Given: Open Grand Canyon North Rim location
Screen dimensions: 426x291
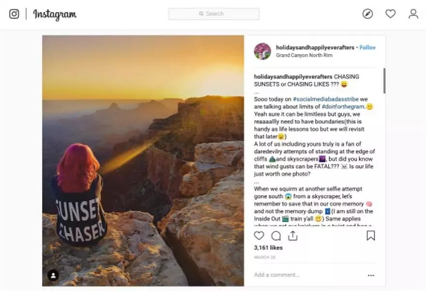Looking at the screenshot, I should [x=304, y=55].
